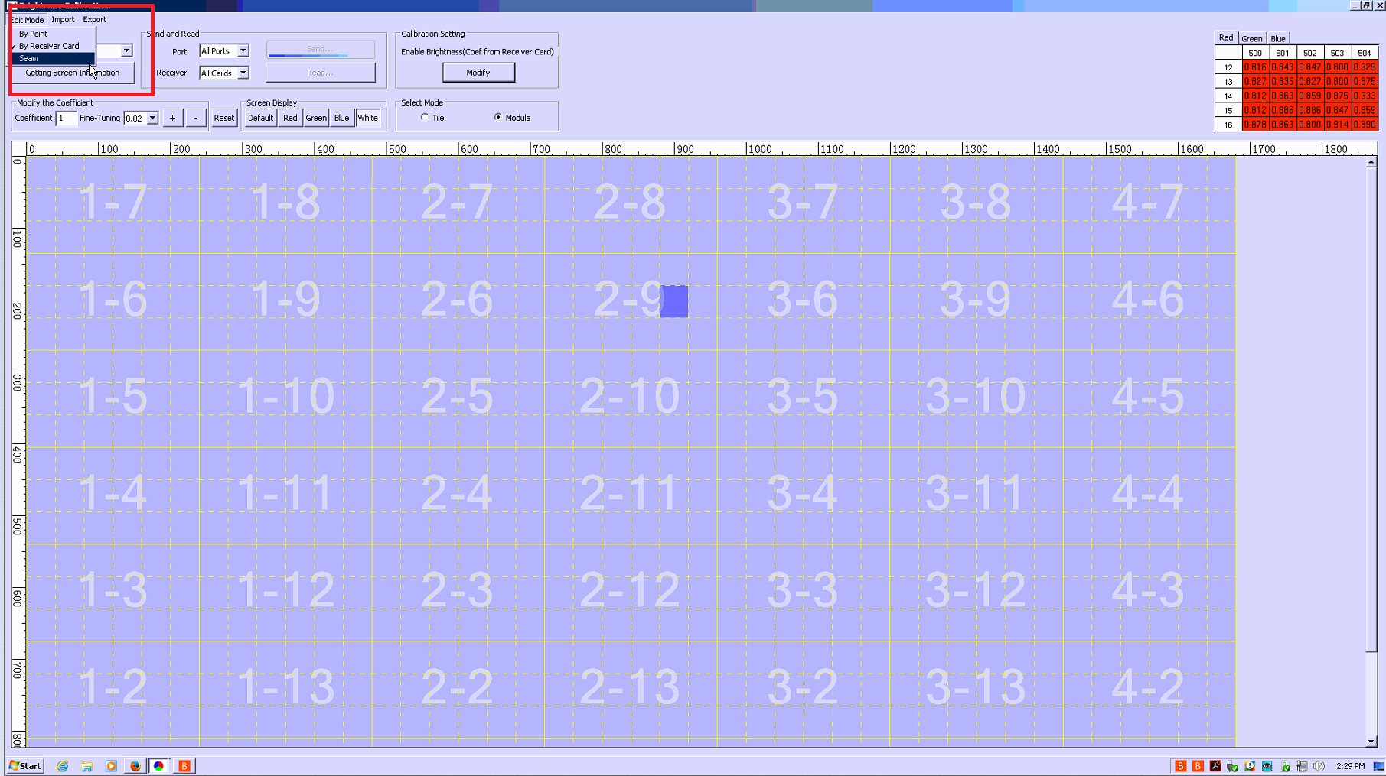Image resolution: width=1386 pixels, height=776 pixels.
Task: Select the highlighted blue module near 2-9
Action: coord(674,301)
